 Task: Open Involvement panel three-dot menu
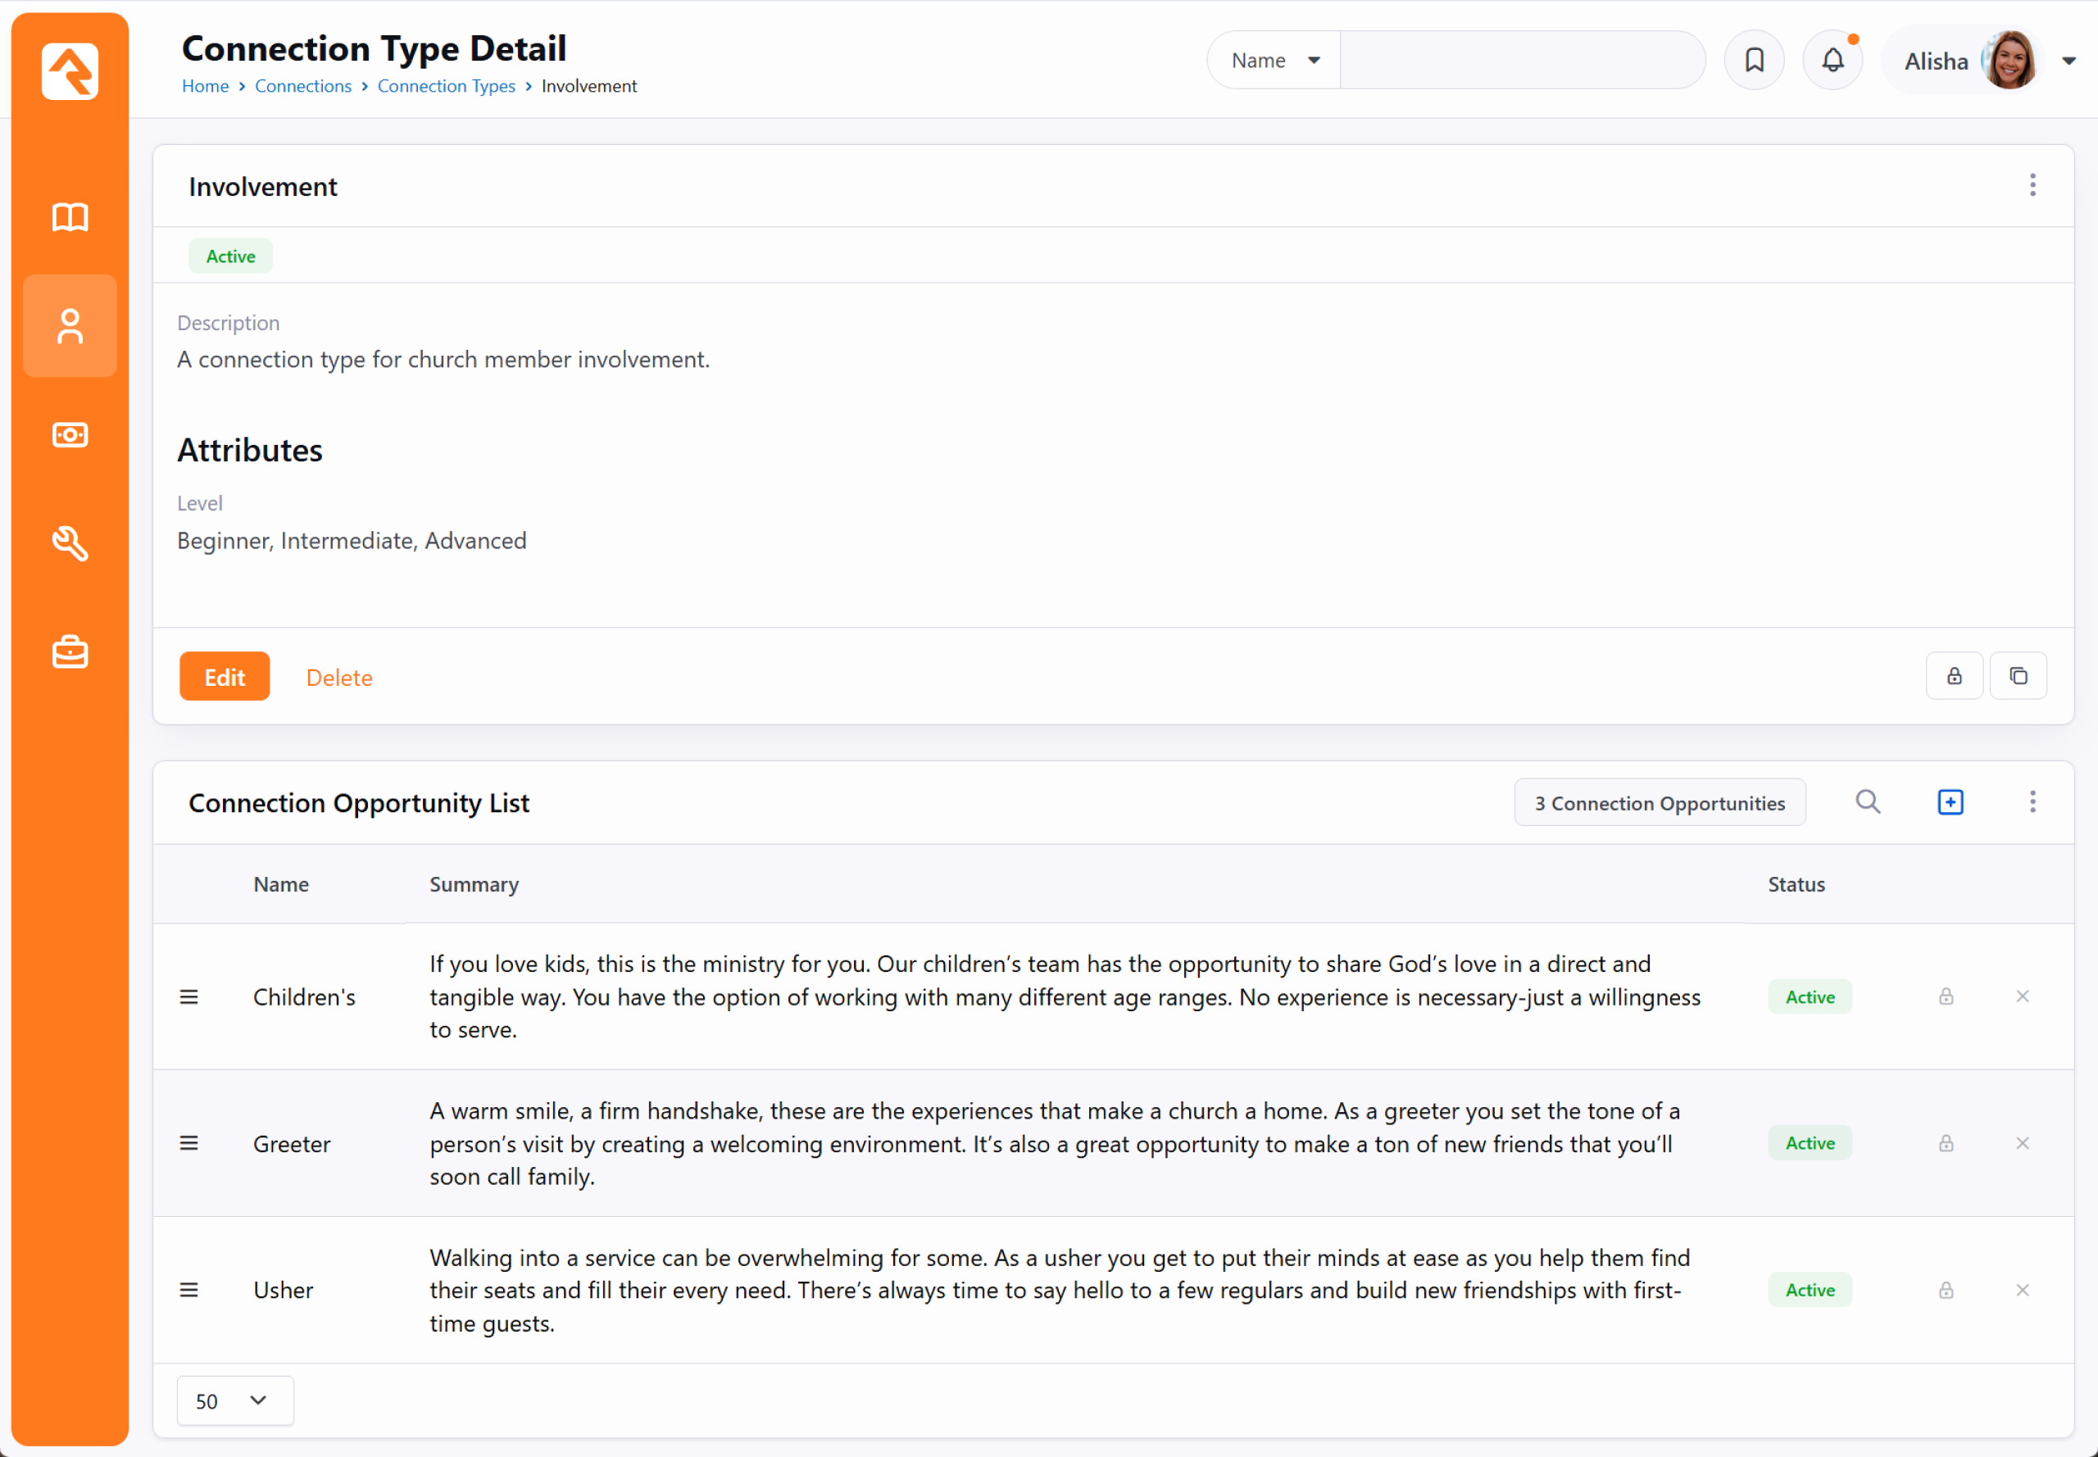[x=2032, y=185]
